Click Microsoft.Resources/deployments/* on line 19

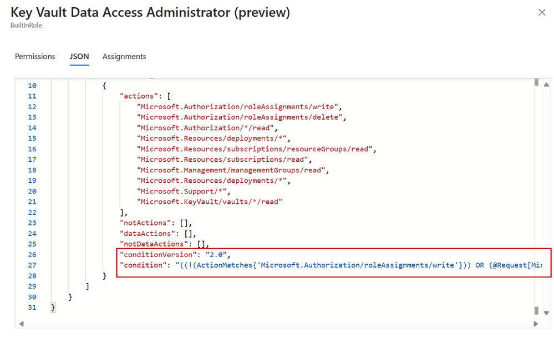point(212,181)
